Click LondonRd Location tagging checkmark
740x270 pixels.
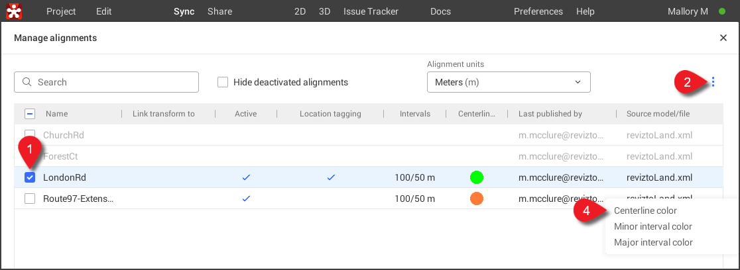click(330, 177)
